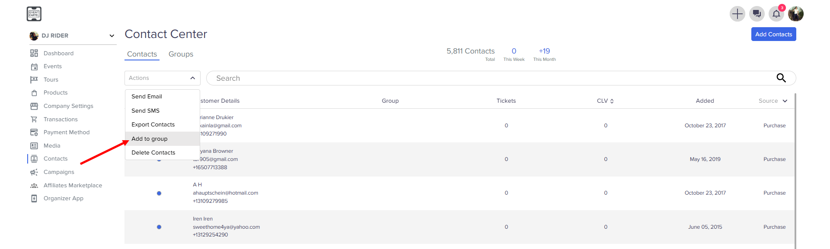
Task: Open Affiliates Marketplace in the sidebar
Action: [73, 186]
